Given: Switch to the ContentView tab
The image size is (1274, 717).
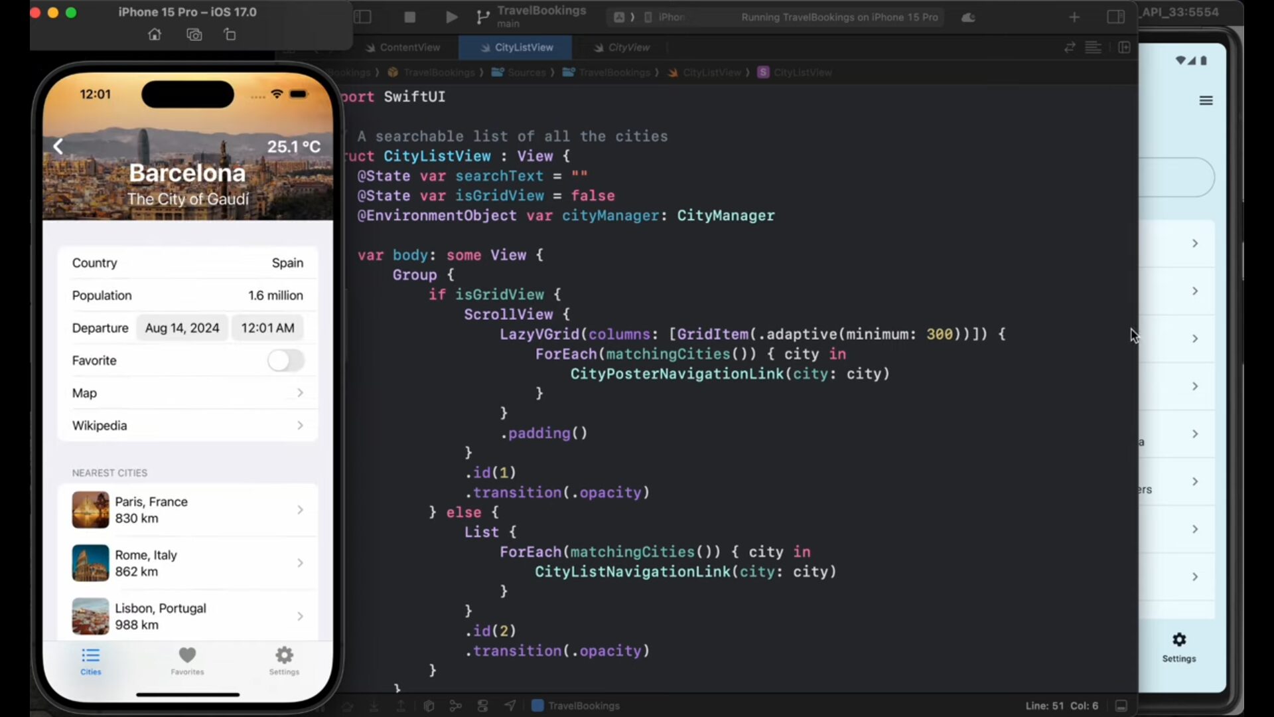Looking at the screenshot, I should coord(403,48).
